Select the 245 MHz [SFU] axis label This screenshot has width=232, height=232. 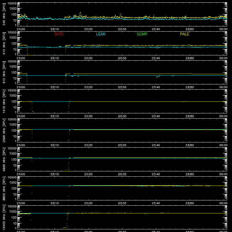(4, 14)
